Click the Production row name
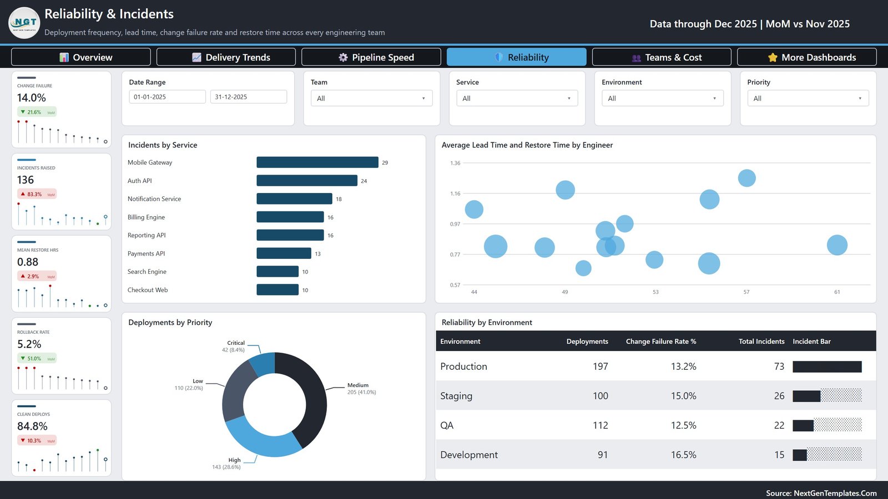Viewport: 888px width, 499px height. click(463, 366)
